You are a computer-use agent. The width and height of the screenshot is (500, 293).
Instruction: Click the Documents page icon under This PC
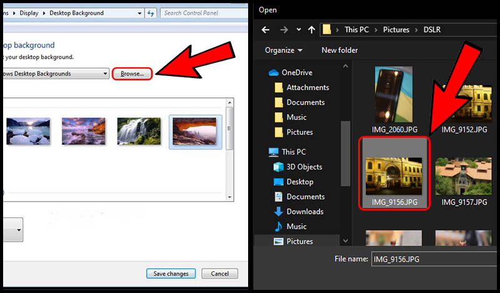tap(278, 196)
